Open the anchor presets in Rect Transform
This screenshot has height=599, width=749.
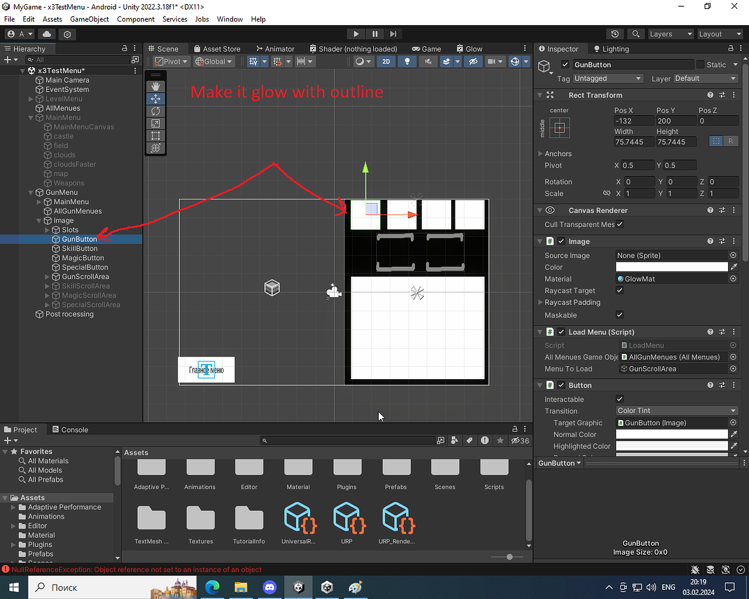[x=560, y=128]
